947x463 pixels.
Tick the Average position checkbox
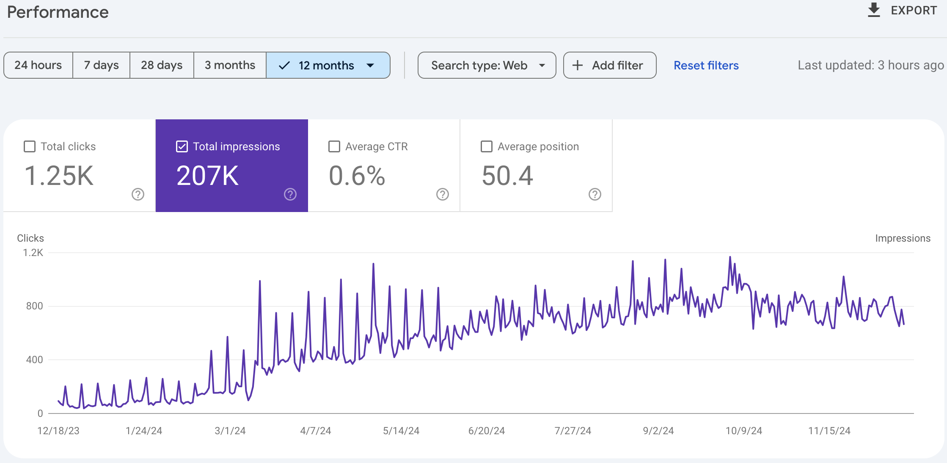[487, 146]
